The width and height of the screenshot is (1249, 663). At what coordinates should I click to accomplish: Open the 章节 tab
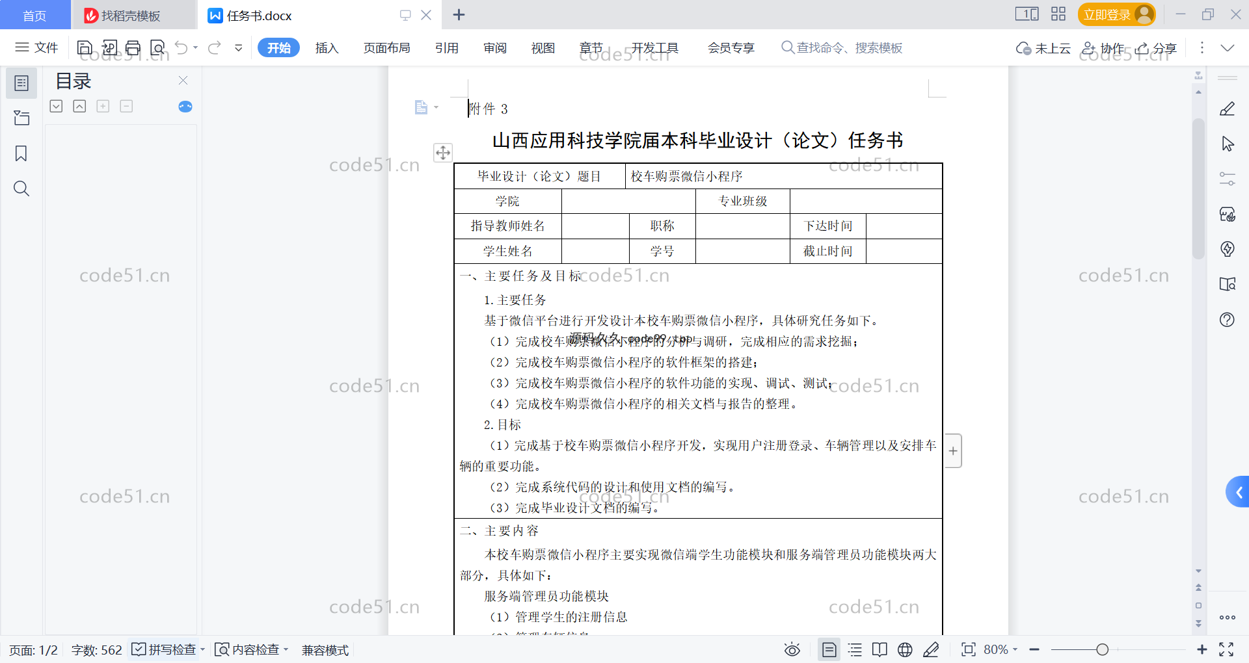click(591, 47)
